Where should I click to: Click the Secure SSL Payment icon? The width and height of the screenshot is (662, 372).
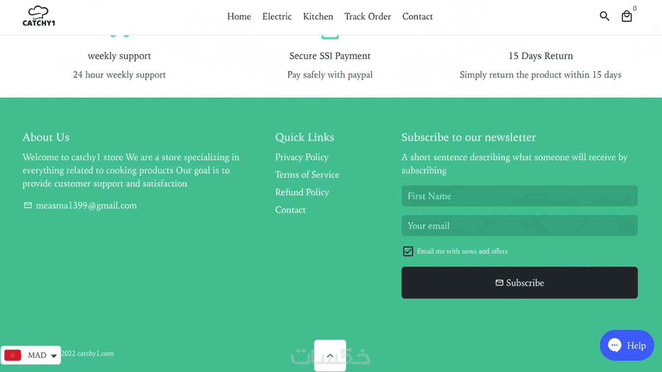[330, 35]
